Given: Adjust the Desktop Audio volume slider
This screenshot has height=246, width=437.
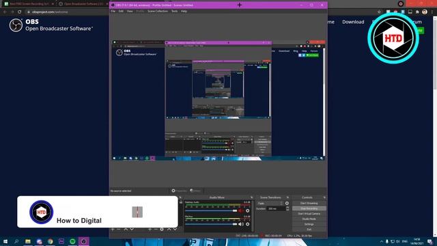Looking at the screenshot, I should pos(211,211).
